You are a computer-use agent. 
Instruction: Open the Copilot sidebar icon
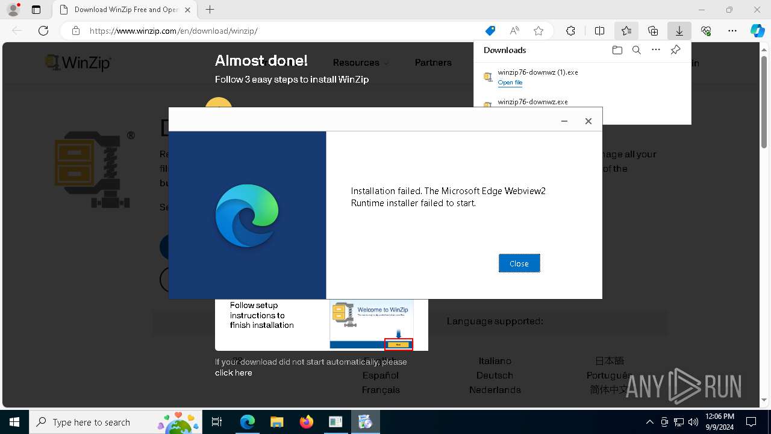tap(758, 31)
